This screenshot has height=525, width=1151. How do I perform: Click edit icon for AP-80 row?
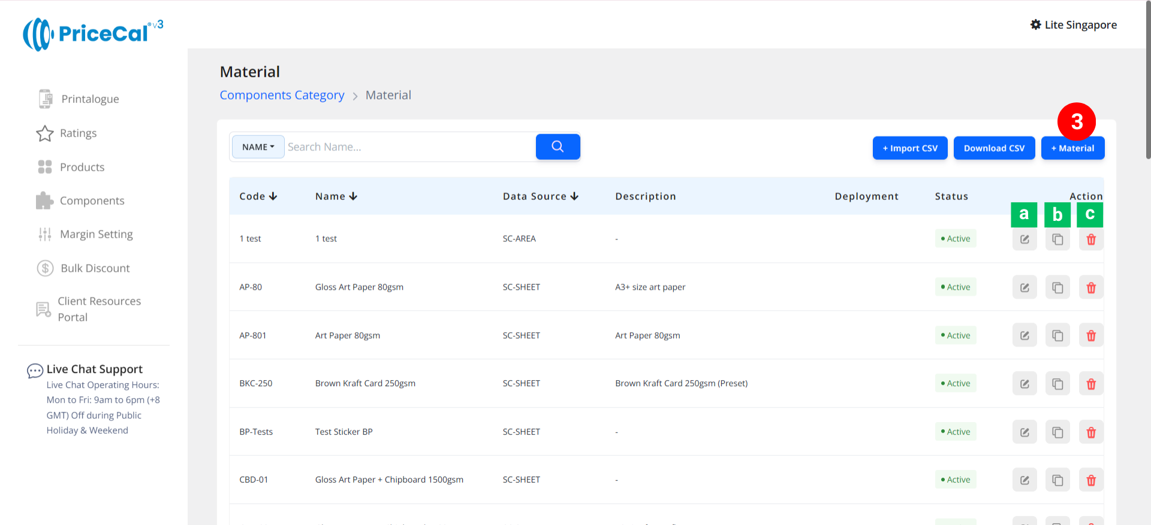[1025, 287]
